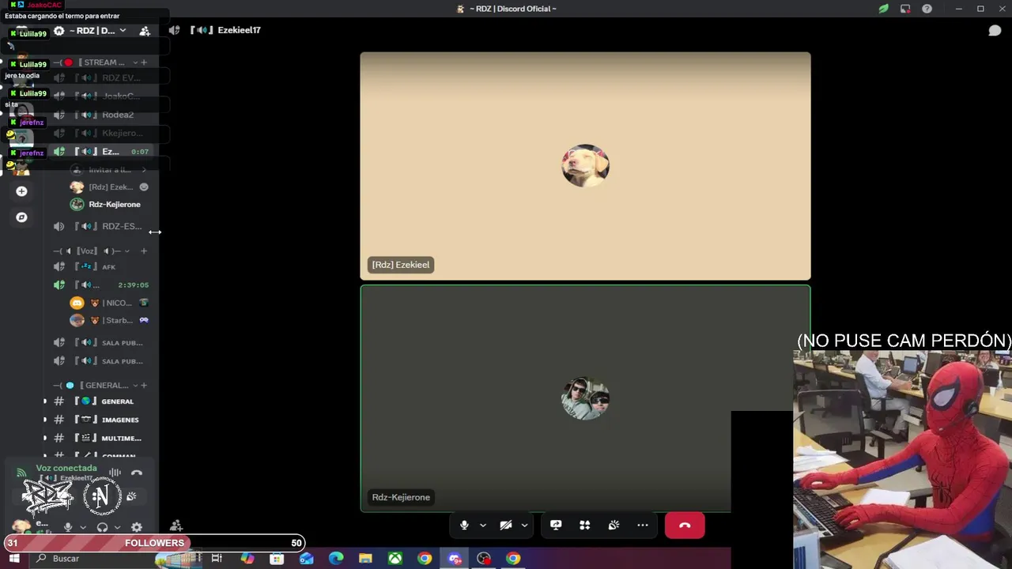Select the NICO... user in voice channel
The width and height of the screenshot is (1012, 569).
pyautogui.click(x=109, y=303)
